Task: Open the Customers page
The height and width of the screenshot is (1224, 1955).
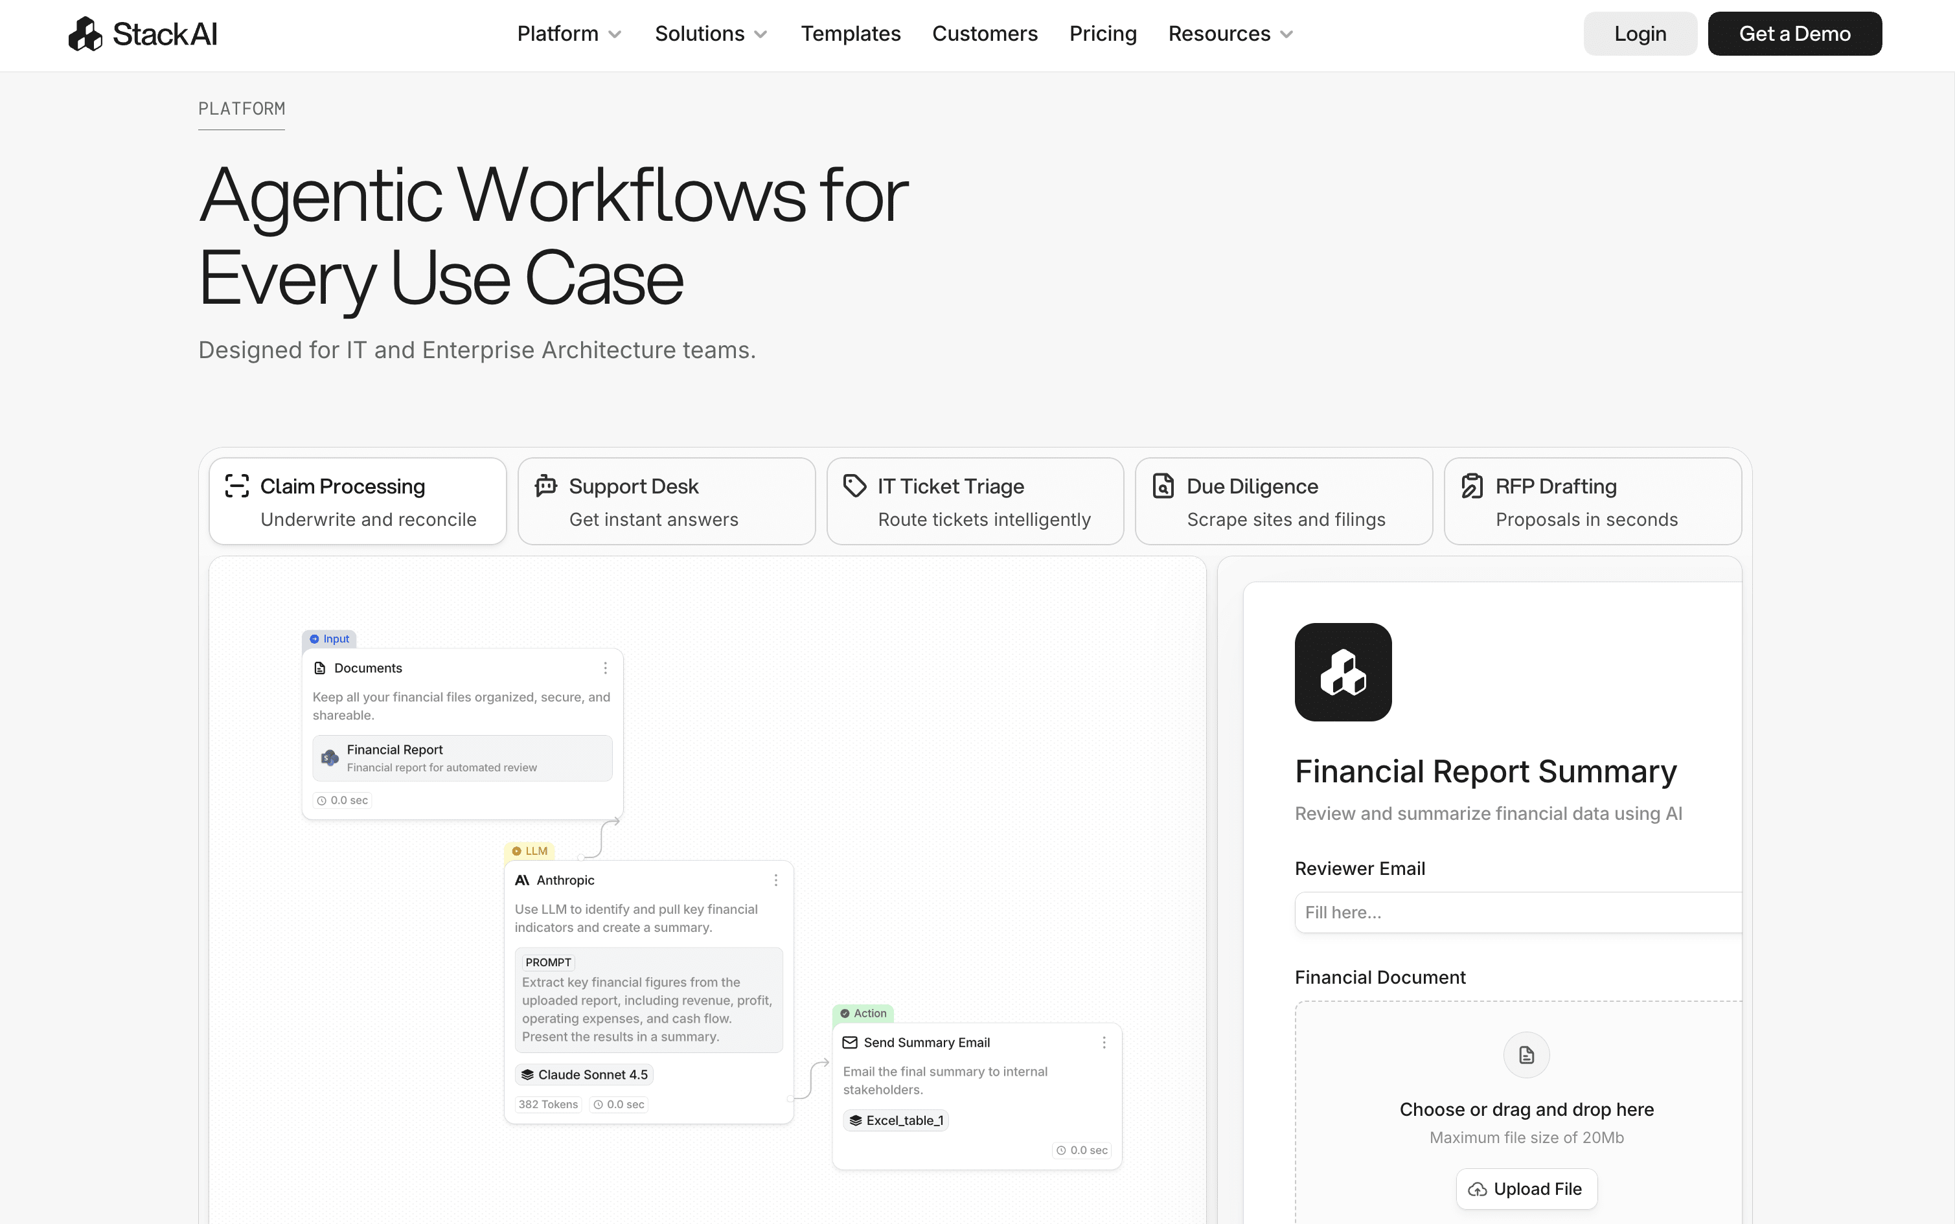Action: click(985, 34)
